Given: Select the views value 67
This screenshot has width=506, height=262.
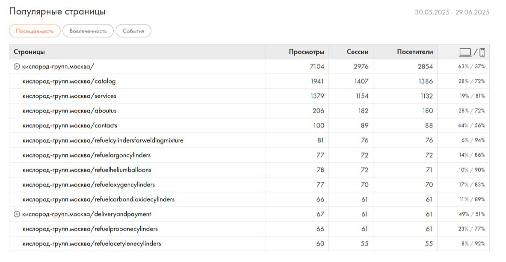Looking at the screenshot, I should tap(320, 214).
